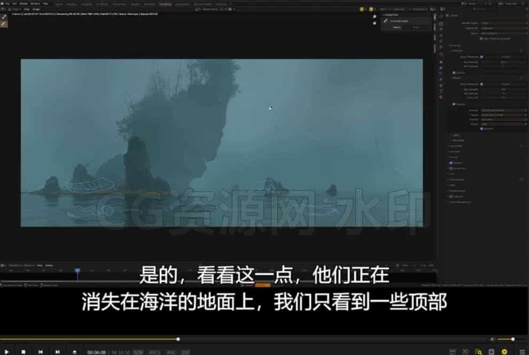
Task: Toggle the denoise Use GPU checkbox
Action: coord(481,129)
